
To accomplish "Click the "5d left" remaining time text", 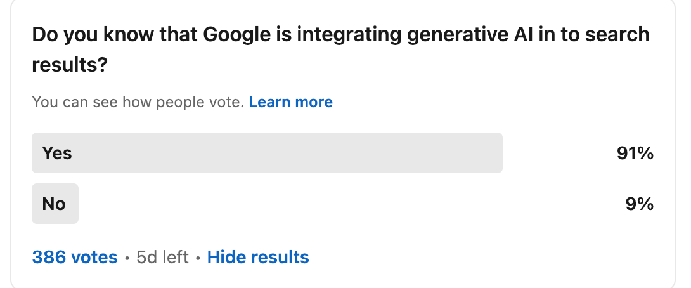I will (162, 257).
